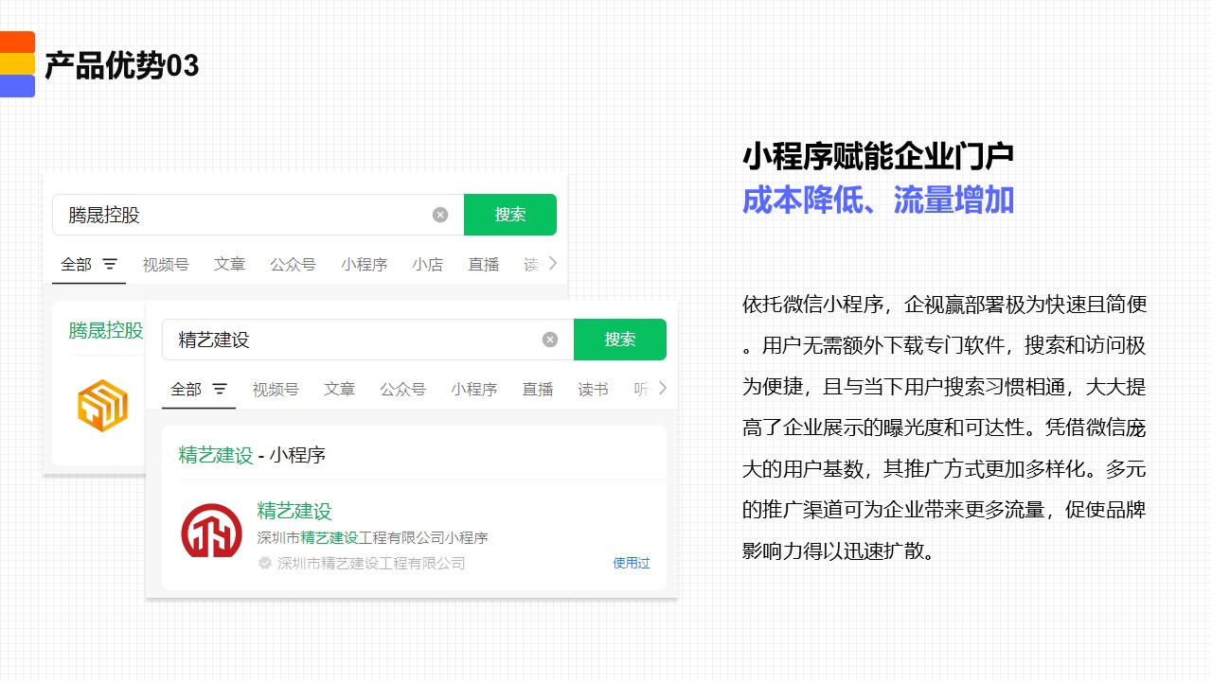The width and height of the screenshot is (1212, 681).
Task: Expand more tabs arrow in back panel
Action: coord(553,263)
